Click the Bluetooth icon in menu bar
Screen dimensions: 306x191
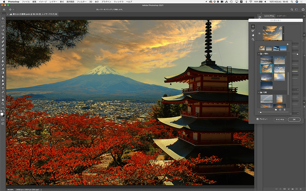tap(246, 2)
